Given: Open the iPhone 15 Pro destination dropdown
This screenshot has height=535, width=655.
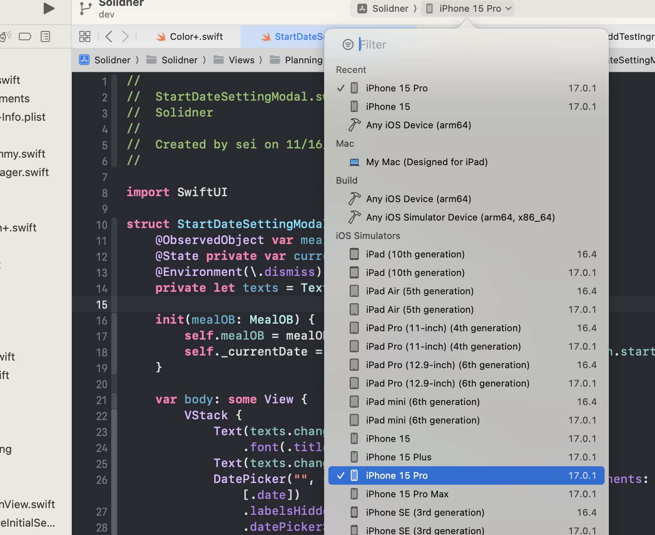Looking at the screenshot, I should [x=468, y=8].
